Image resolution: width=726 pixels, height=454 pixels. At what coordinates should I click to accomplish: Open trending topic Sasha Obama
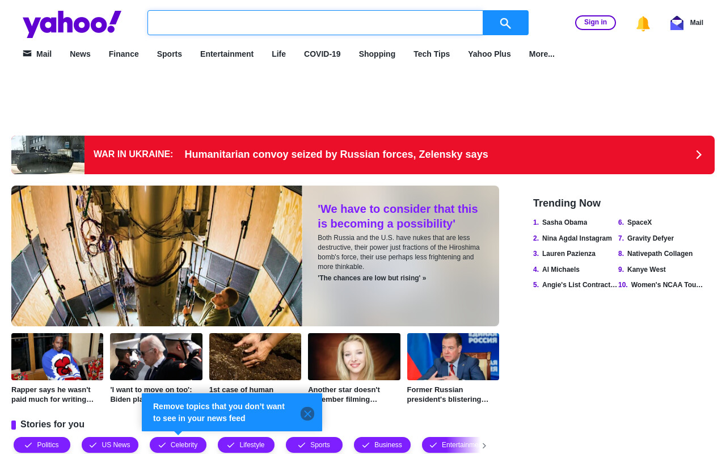click(564, 222)
